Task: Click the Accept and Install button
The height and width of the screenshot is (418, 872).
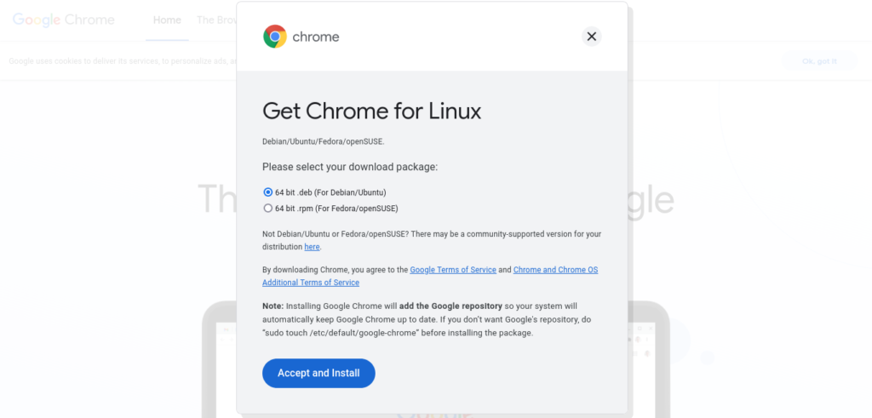Action: pos(318,373)
